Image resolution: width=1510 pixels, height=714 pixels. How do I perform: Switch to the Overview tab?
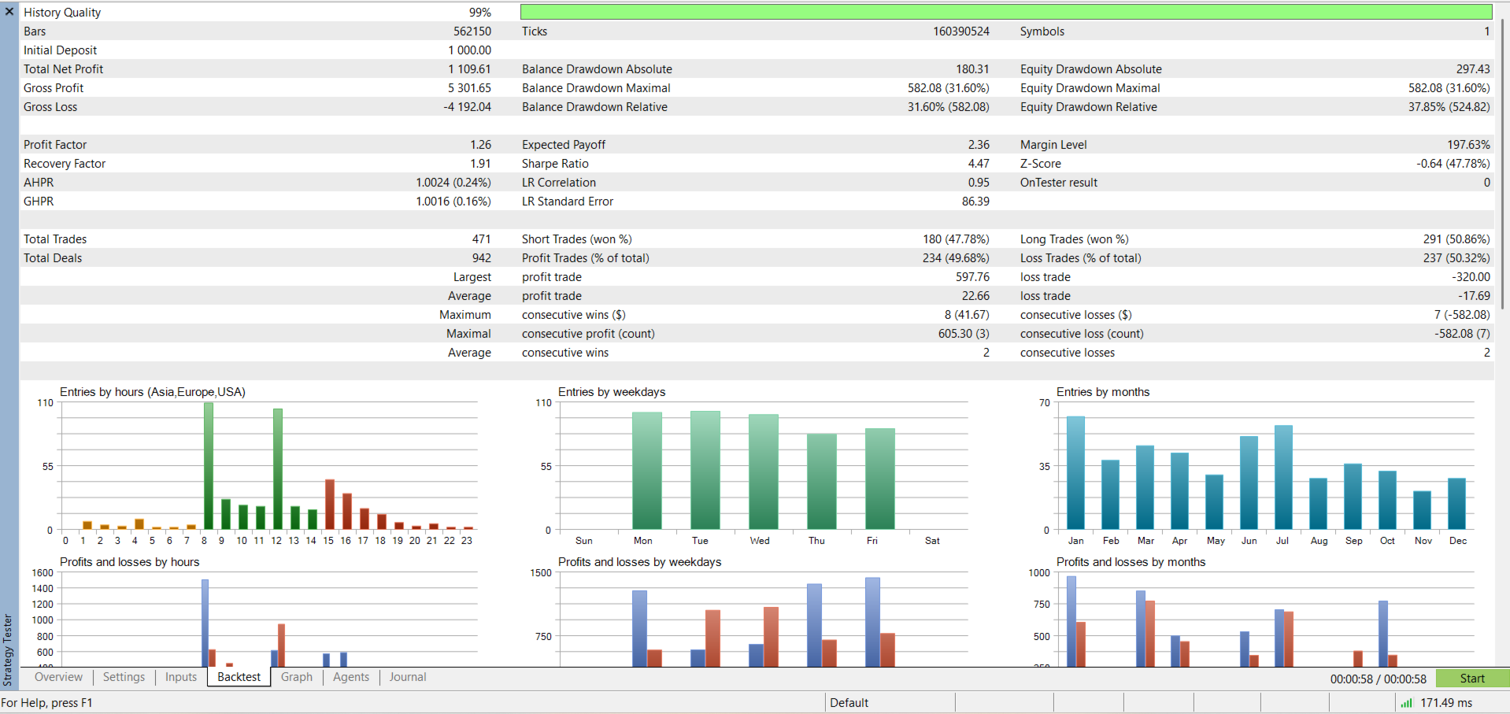58,677
